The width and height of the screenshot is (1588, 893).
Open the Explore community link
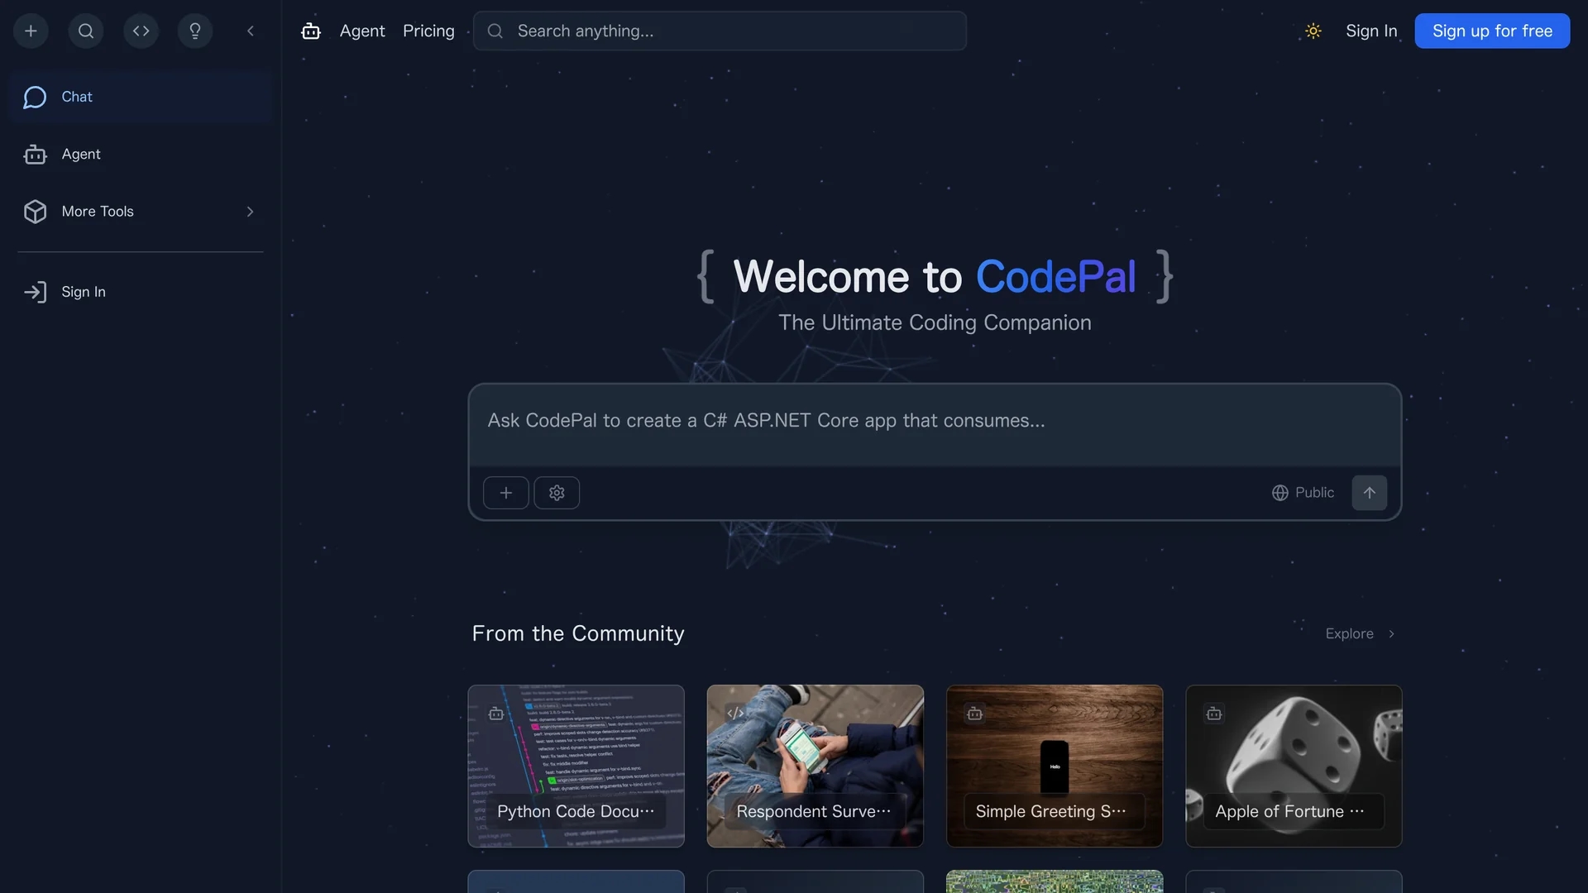pyautogui.click(x=1361, y=634)
